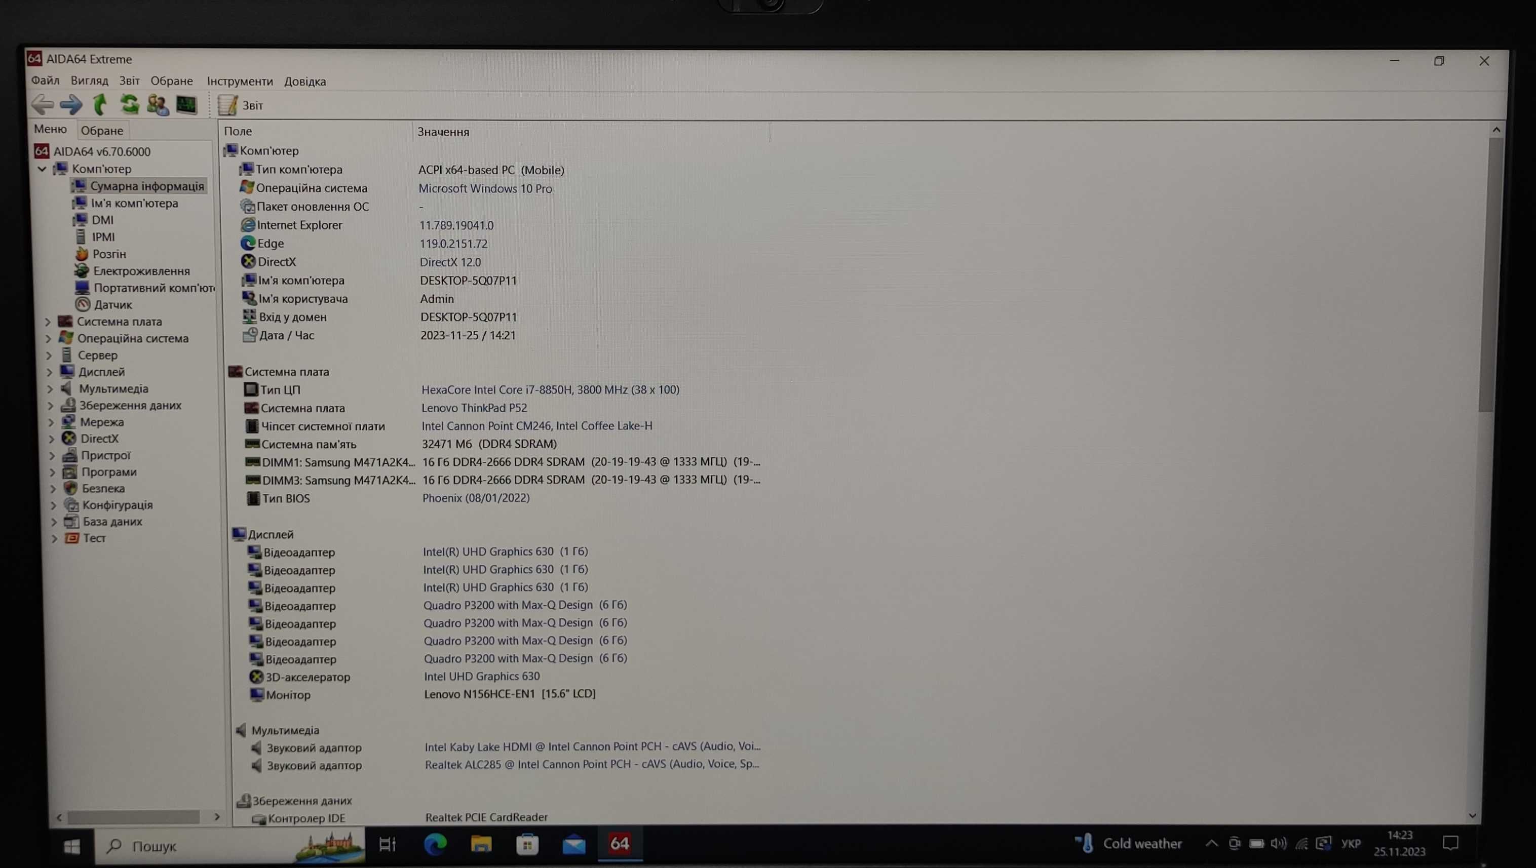Viewport: 1536px width, 868px height.
Task: Click the Звіт report view icon
Action: tap(226, 104)
